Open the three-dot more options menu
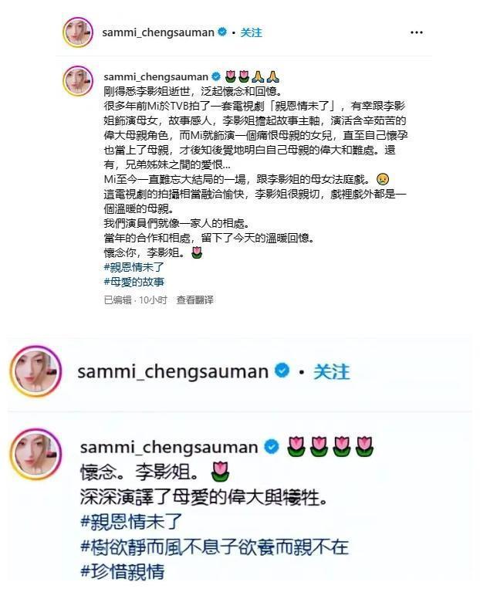The image size is (480, 589). [417, 32]
